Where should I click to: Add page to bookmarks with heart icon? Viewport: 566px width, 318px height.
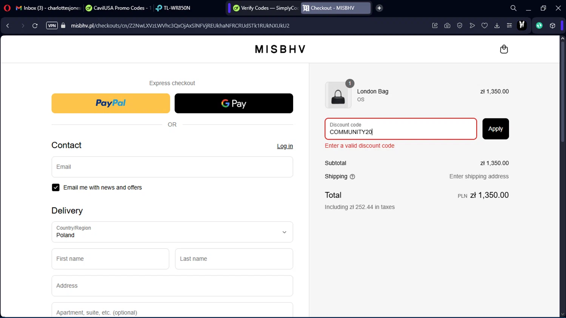click(x=484, y=26)
